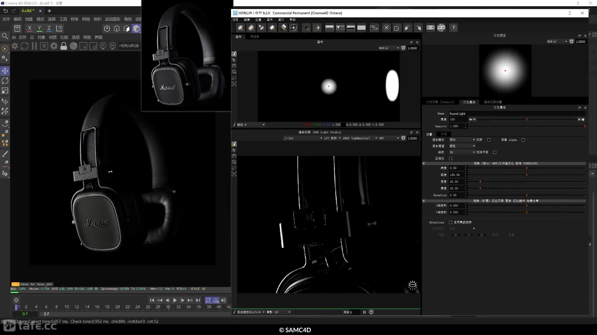Open the Octane 材质 menu
Screen dimensions: 597x335
(x=53, y=37)
